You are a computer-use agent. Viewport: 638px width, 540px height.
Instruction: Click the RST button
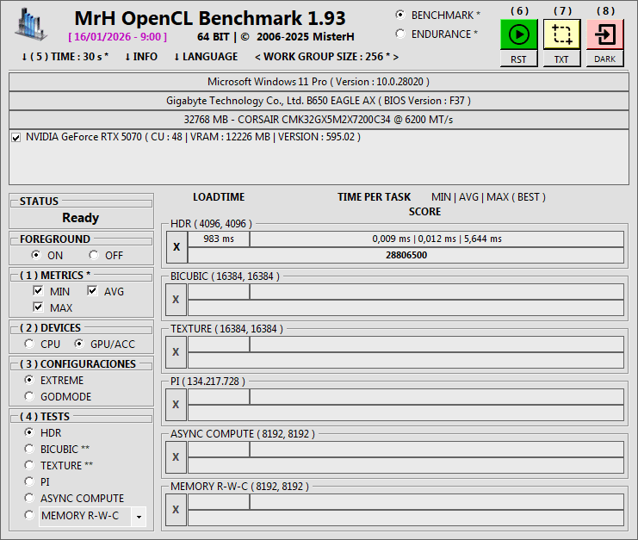(519, 59)
